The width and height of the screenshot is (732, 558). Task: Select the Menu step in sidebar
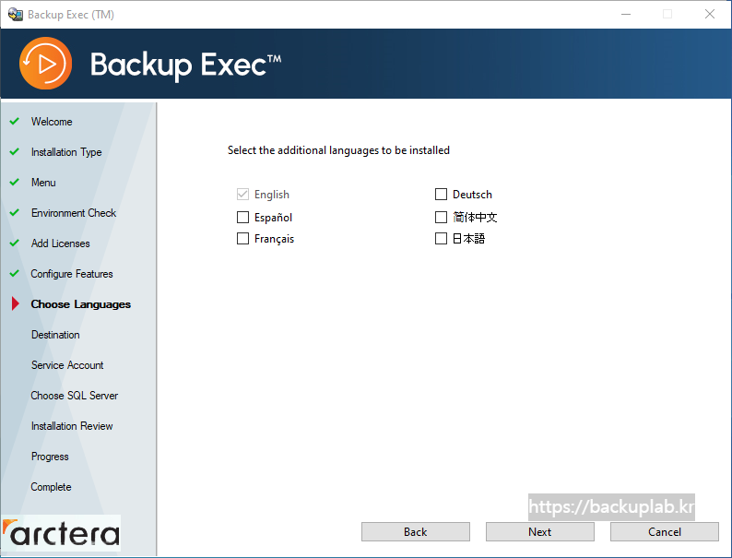point(43,183)
